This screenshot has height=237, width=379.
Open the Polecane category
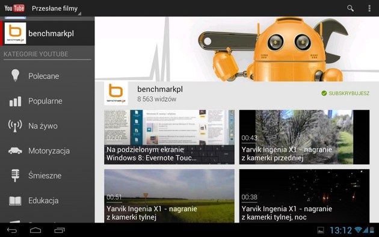pos(48,76)
